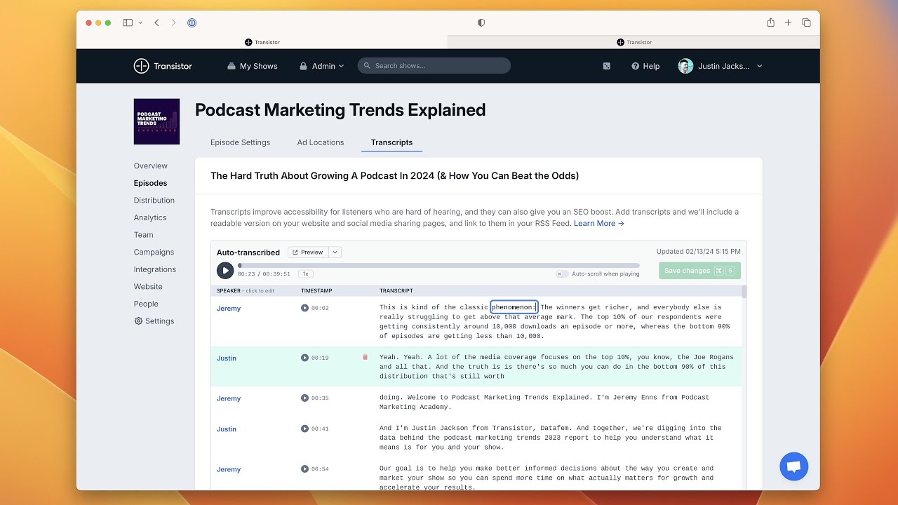Click the privacy shield icon
The width and height of the screenshot is (898, 505).
(x=481, y=22)
